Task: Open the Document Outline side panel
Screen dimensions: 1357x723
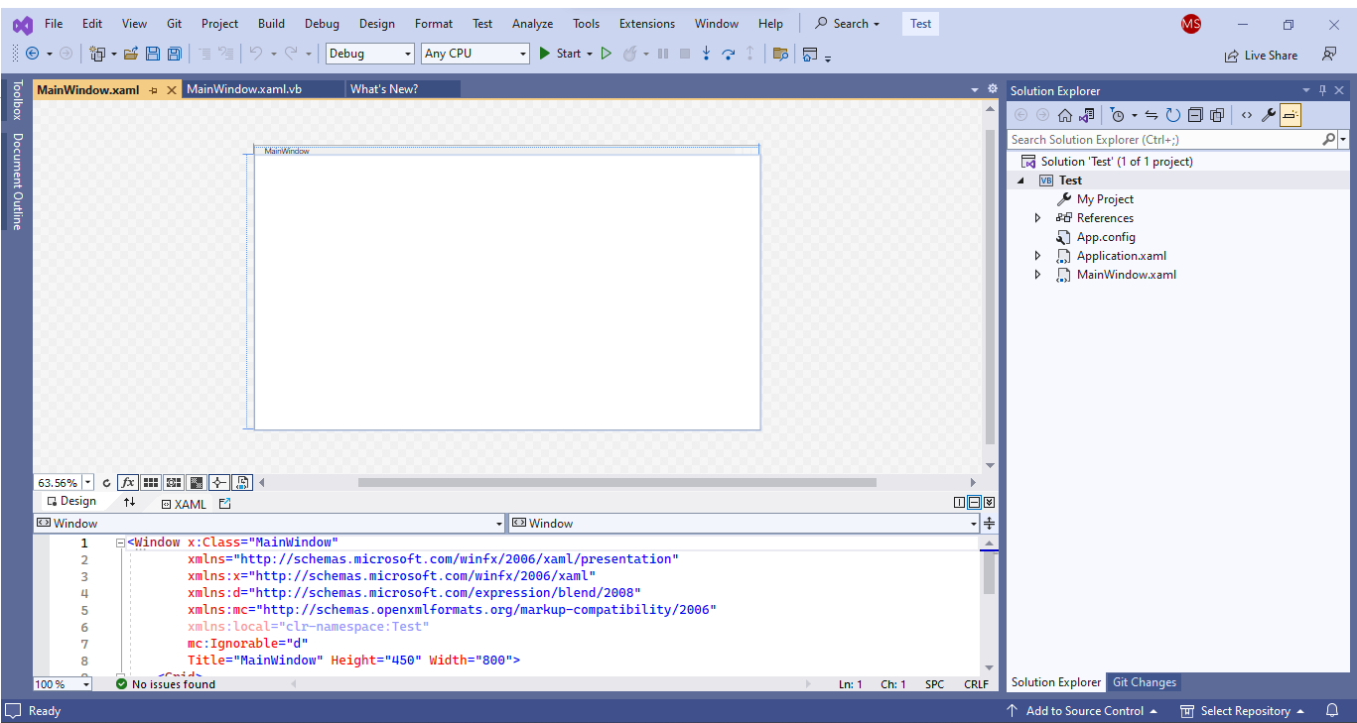Action: coord(16,181)
